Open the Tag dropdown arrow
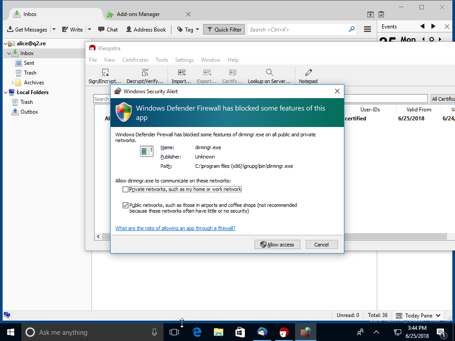 [x=197, y=29]
